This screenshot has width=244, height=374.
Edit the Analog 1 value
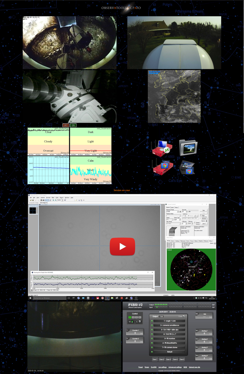(211, 334)
